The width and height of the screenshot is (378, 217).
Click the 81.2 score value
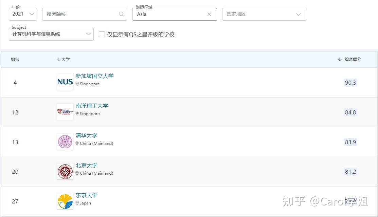click(x=350, y=172)
